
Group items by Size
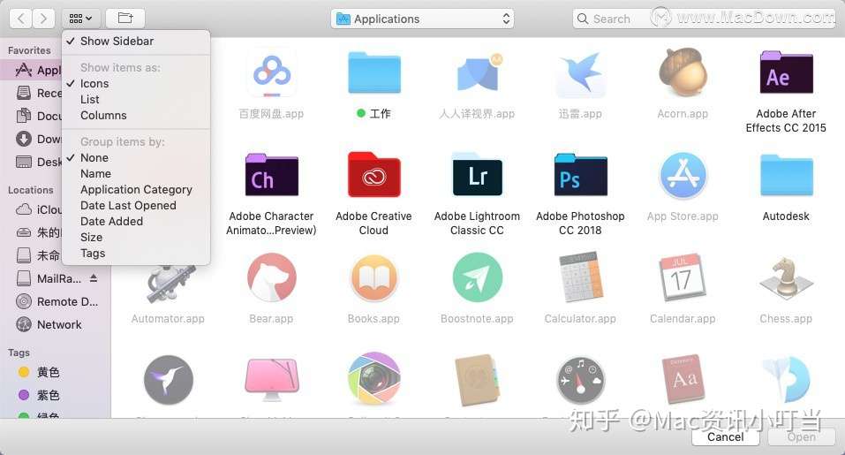136,237
